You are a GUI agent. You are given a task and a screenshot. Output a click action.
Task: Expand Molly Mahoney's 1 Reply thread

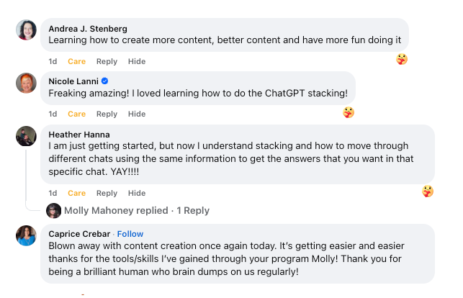coord(137,211)
